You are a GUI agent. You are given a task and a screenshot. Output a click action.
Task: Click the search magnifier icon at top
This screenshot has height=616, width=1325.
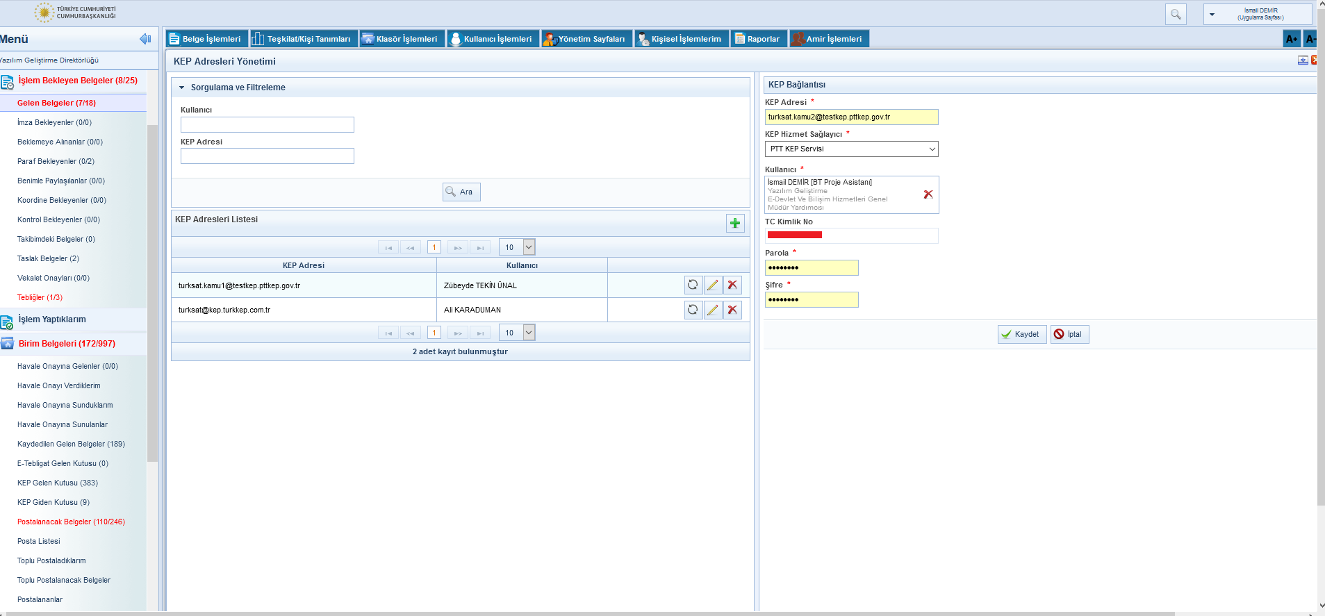(1175, 14)
